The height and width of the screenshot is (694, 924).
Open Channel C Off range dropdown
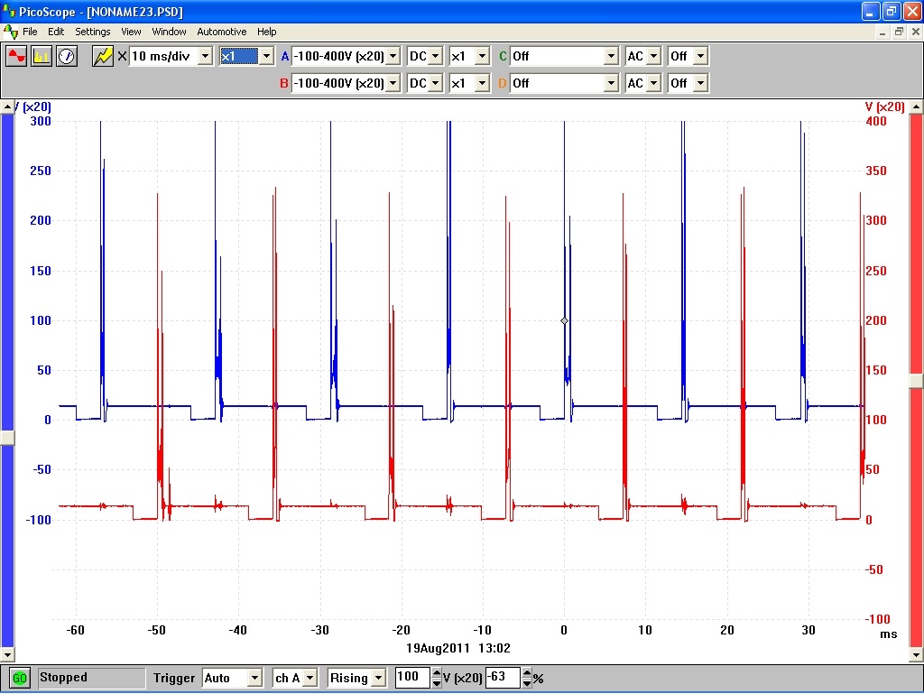610,56
